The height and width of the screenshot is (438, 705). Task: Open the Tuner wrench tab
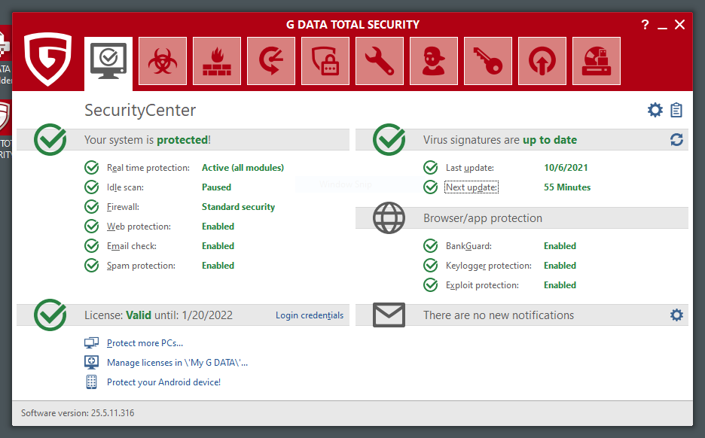click(380, 61)
